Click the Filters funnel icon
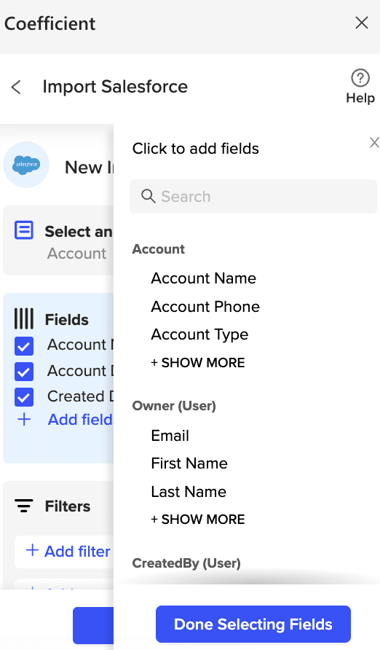 (24, 506)
